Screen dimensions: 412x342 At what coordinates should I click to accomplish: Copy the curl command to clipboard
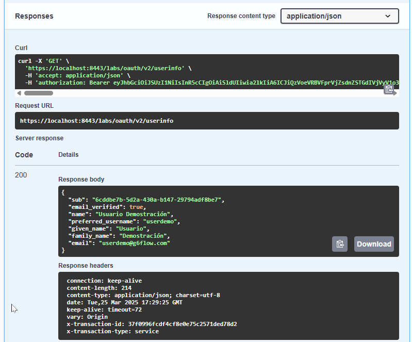click(389, 89)
